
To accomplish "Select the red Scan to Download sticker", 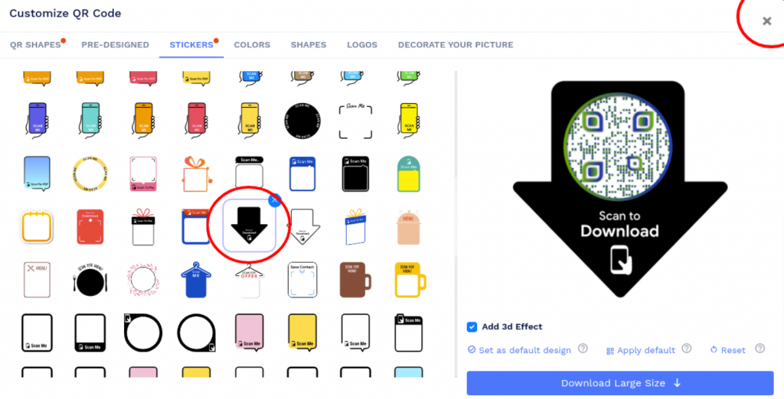I will 90,227.
